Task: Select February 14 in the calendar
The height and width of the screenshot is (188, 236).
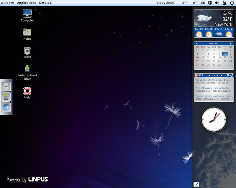Action: tap(219, 57)
